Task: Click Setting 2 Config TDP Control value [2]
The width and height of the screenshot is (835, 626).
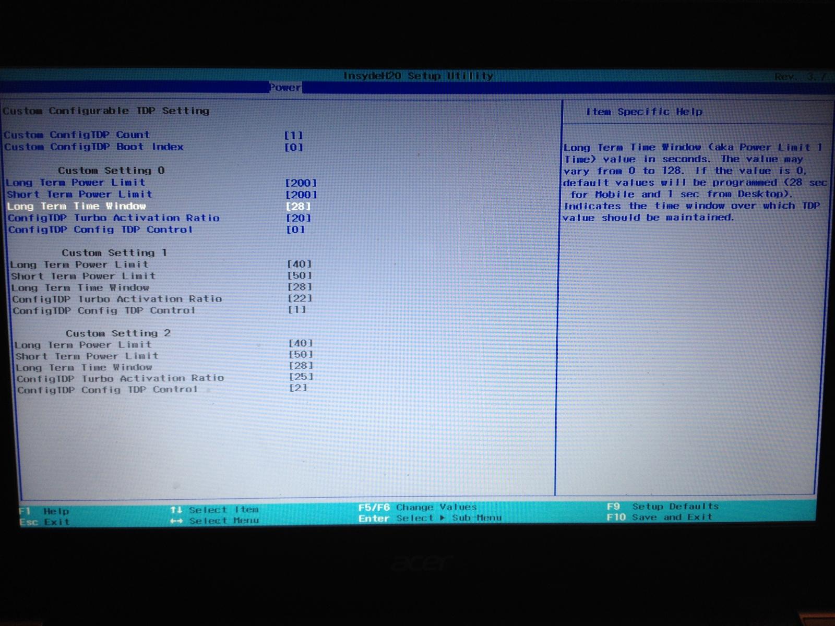Action: [299, 388]
